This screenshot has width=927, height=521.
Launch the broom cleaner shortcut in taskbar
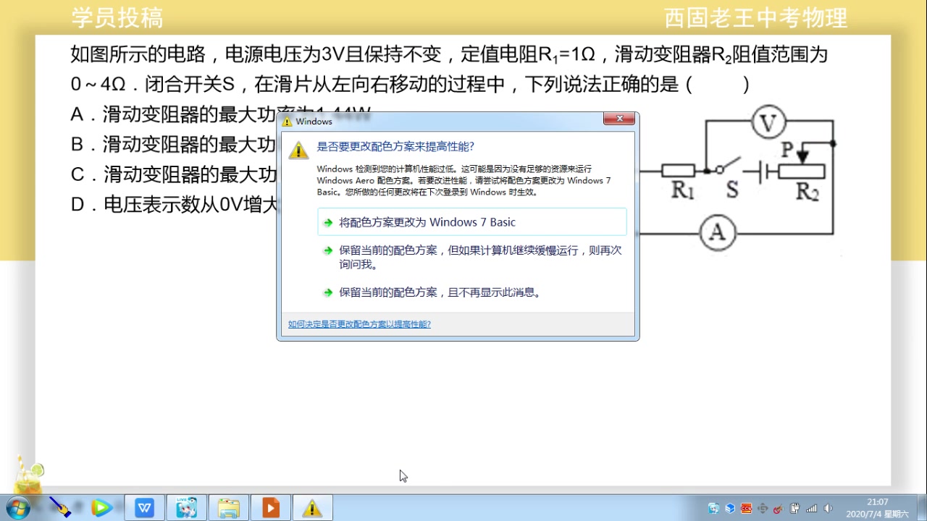tap(59, 507)
